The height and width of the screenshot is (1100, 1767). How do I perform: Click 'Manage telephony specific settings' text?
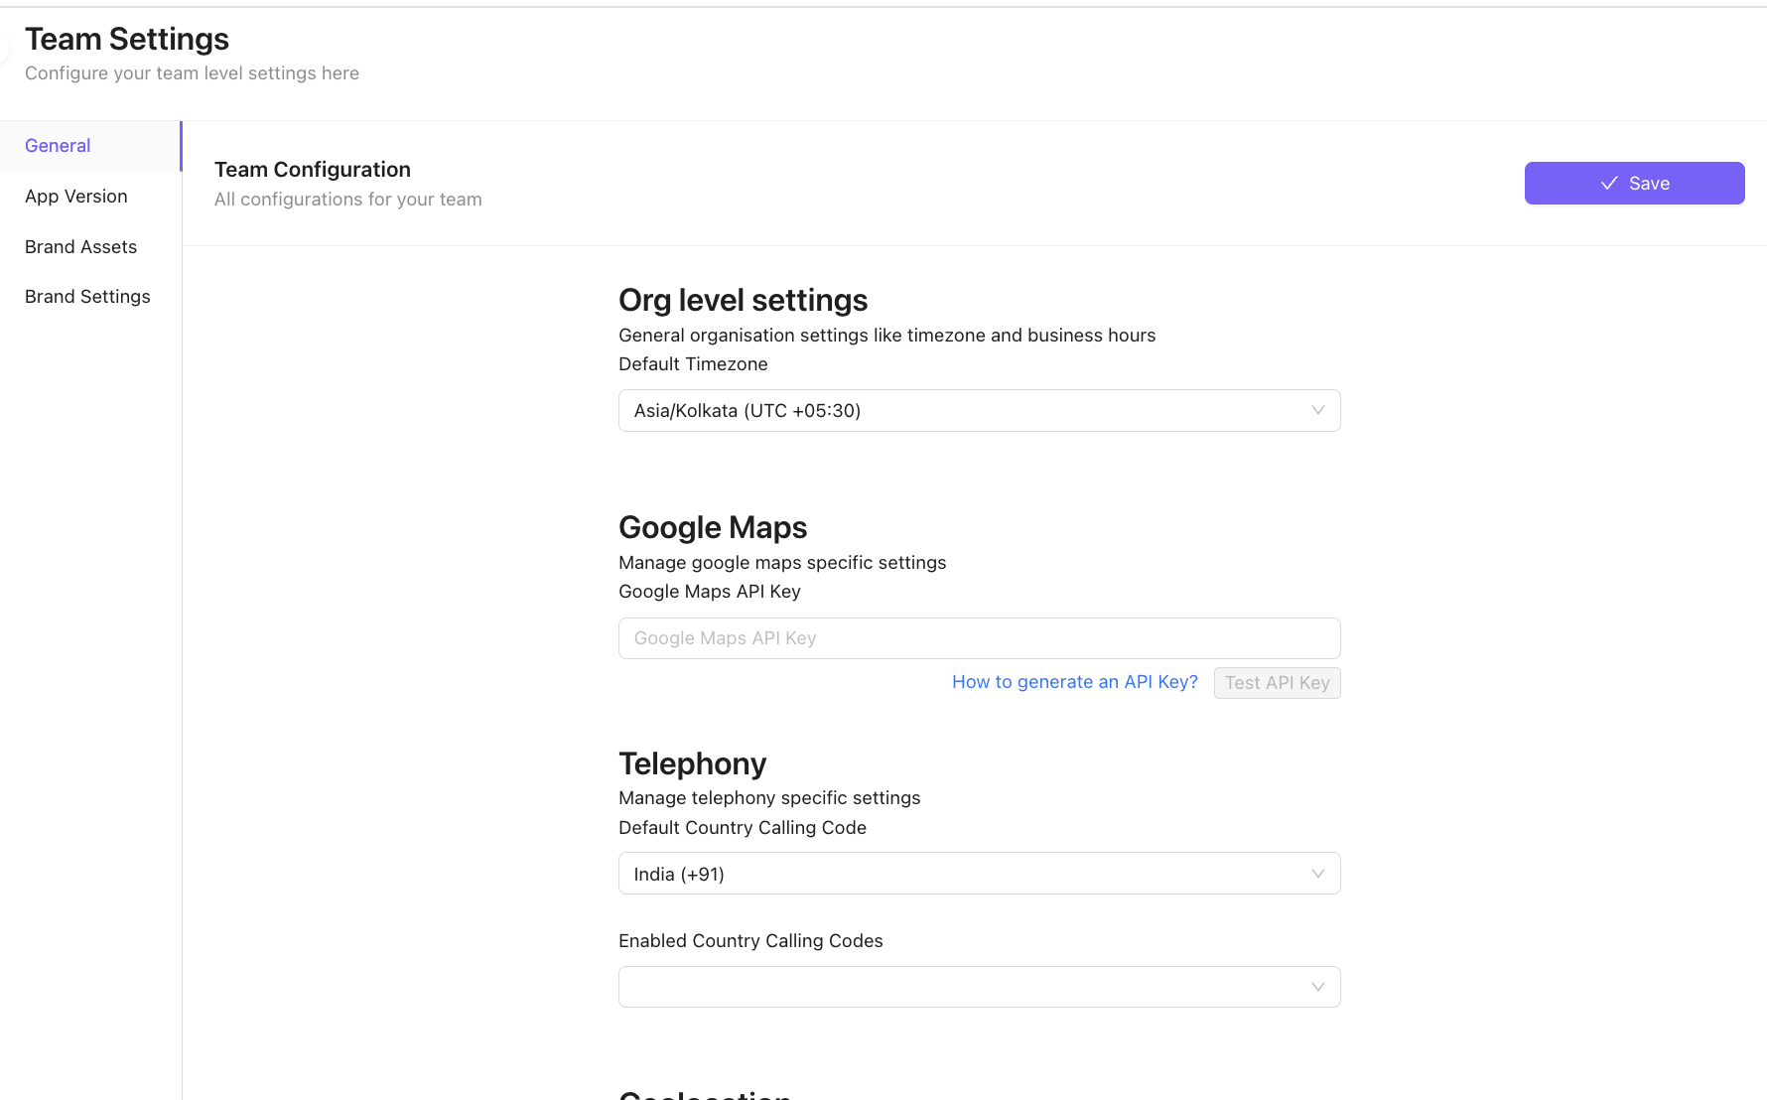point(769,798)
